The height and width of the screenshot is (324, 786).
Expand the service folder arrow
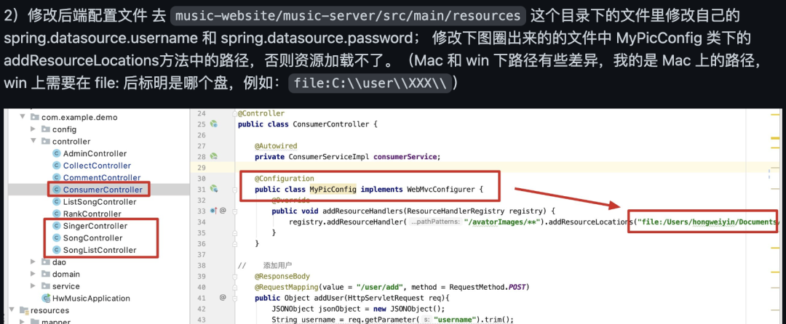point(33,286)
